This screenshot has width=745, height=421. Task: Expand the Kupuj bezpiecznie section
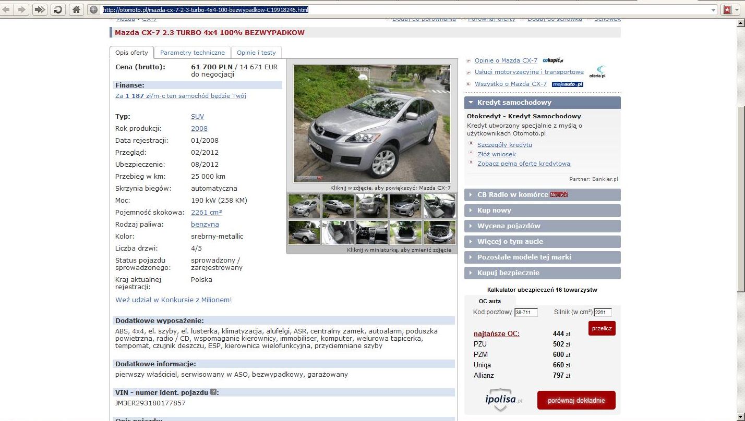coord(543,273)
